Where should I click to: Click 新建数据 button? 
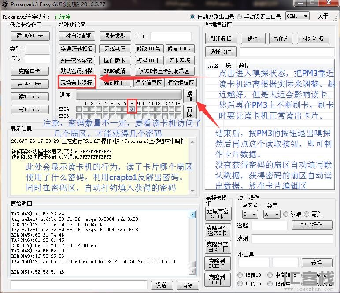point(221,38)
